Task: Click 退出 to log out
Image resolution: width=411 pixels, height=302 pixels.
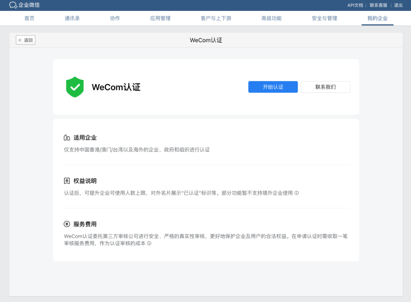Action: coord(398,5)
